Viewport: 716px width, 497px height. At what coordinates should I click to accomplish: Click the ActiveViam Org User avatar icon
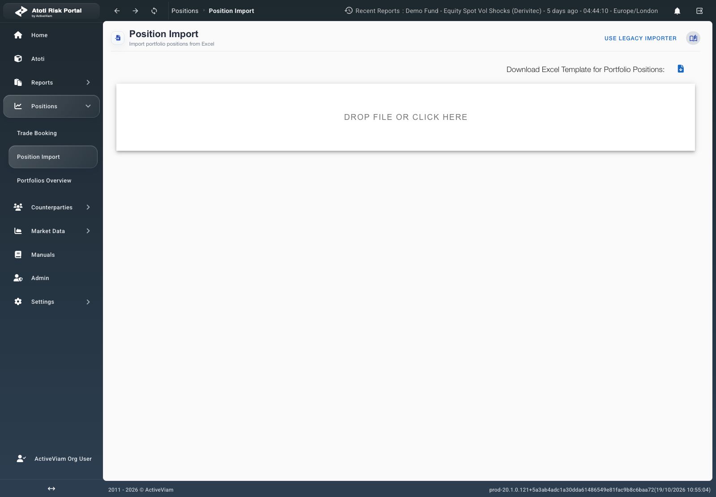(21, 459)
